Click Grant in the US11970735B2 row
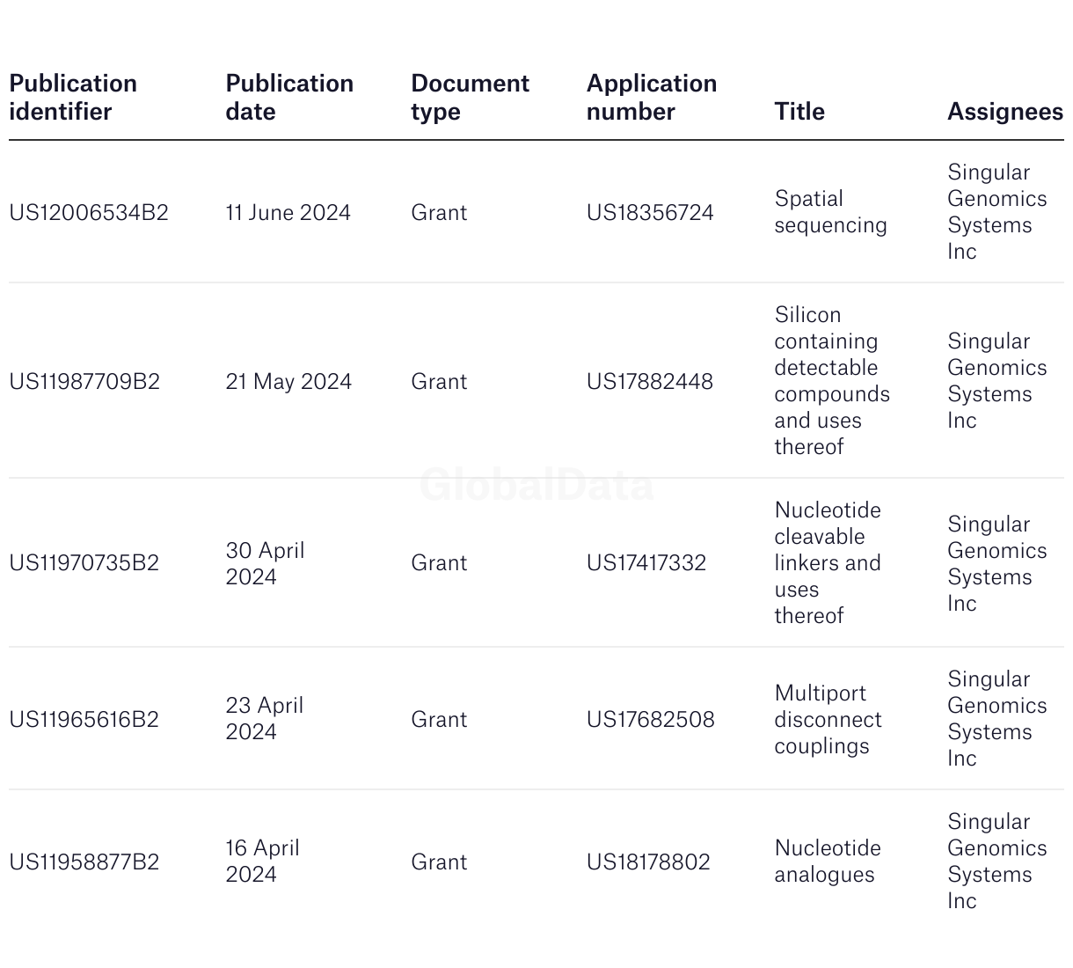This screenshot has height=968, width=1073. tap(439, 563)
